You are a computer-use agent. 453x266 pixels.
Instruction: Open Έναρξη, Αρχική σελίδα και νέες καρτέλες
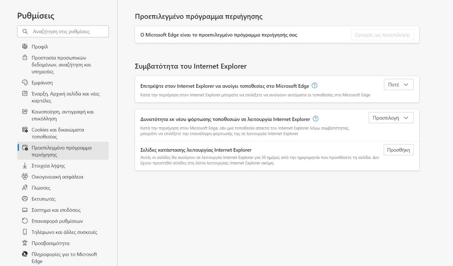[63, 97]
